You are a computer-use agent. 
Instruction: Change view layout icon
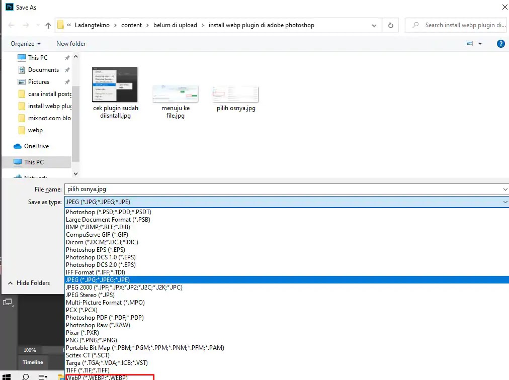coord(469,44)
